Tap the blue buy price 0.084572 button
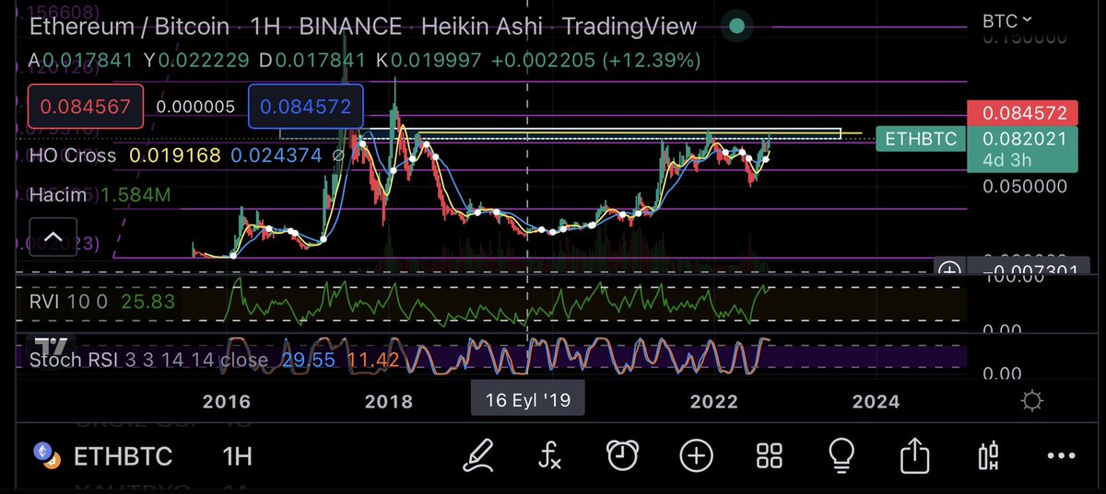Image resolution: width=1106 pixels, height=494 pixels. (306, 106)
